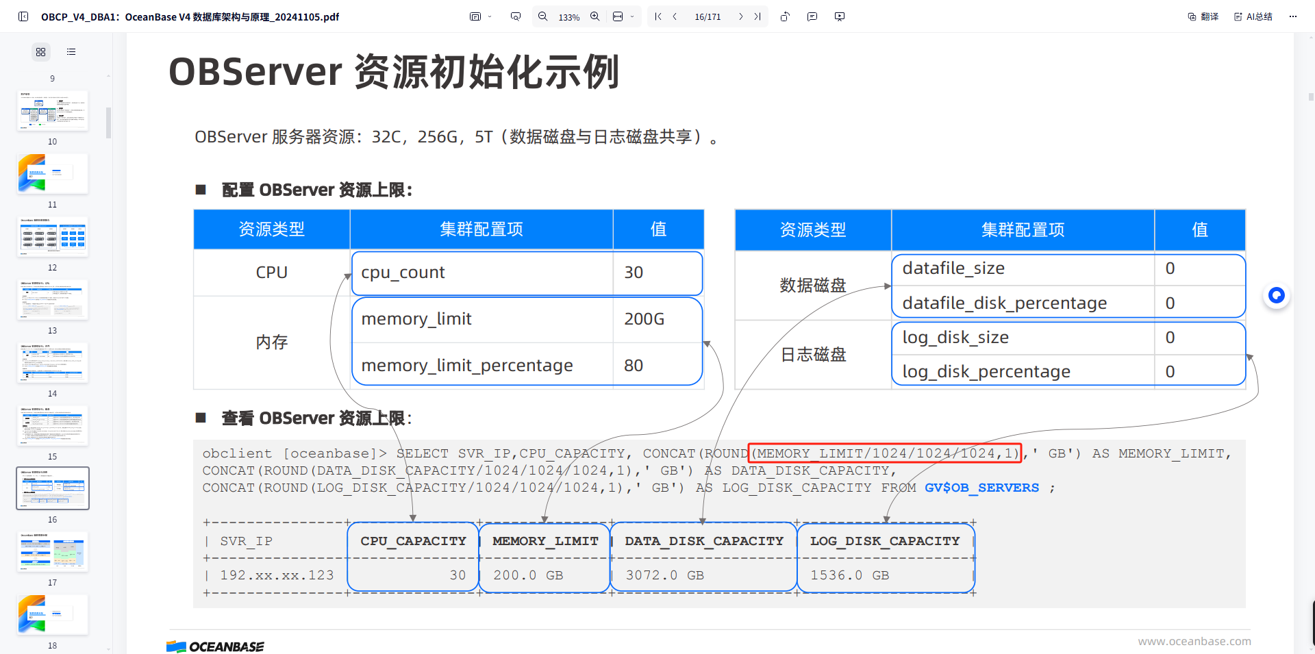The image size is (1315, 654).
Task: Click GV$OB_SERVERS in the SQL query
Action: tap(981, 488)
